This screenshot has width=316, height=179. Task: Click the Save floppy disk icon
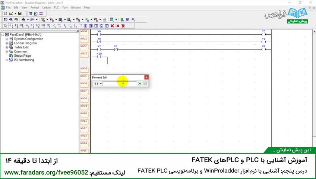pos(20,14)
